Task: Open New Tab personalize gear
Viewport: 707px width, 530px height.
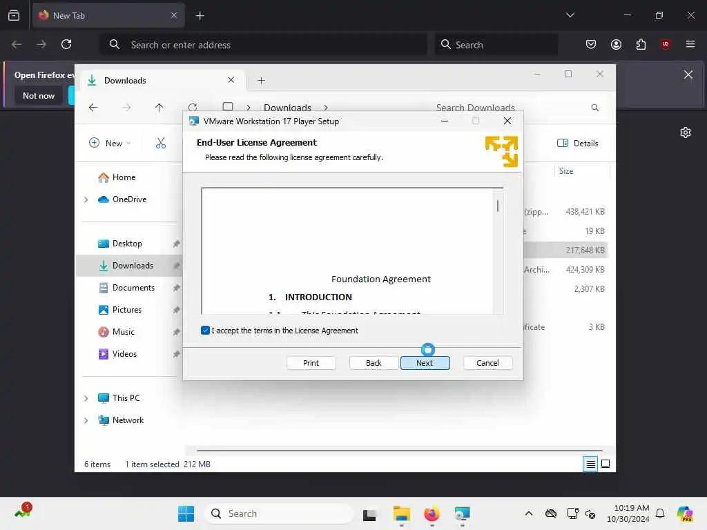Action: pyautogui.click(x=686, y=132)
